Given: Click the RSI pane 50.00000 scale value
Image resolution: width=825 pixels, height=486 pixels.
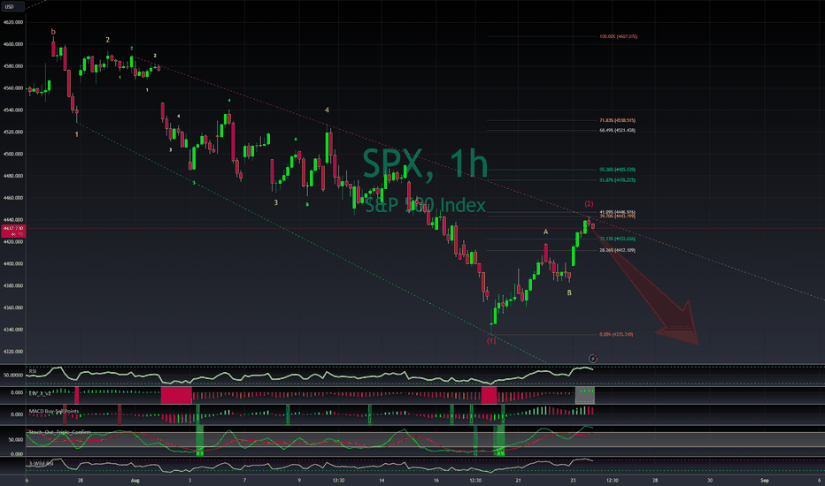Looking at the screenshot, I should tap(13, 376).
